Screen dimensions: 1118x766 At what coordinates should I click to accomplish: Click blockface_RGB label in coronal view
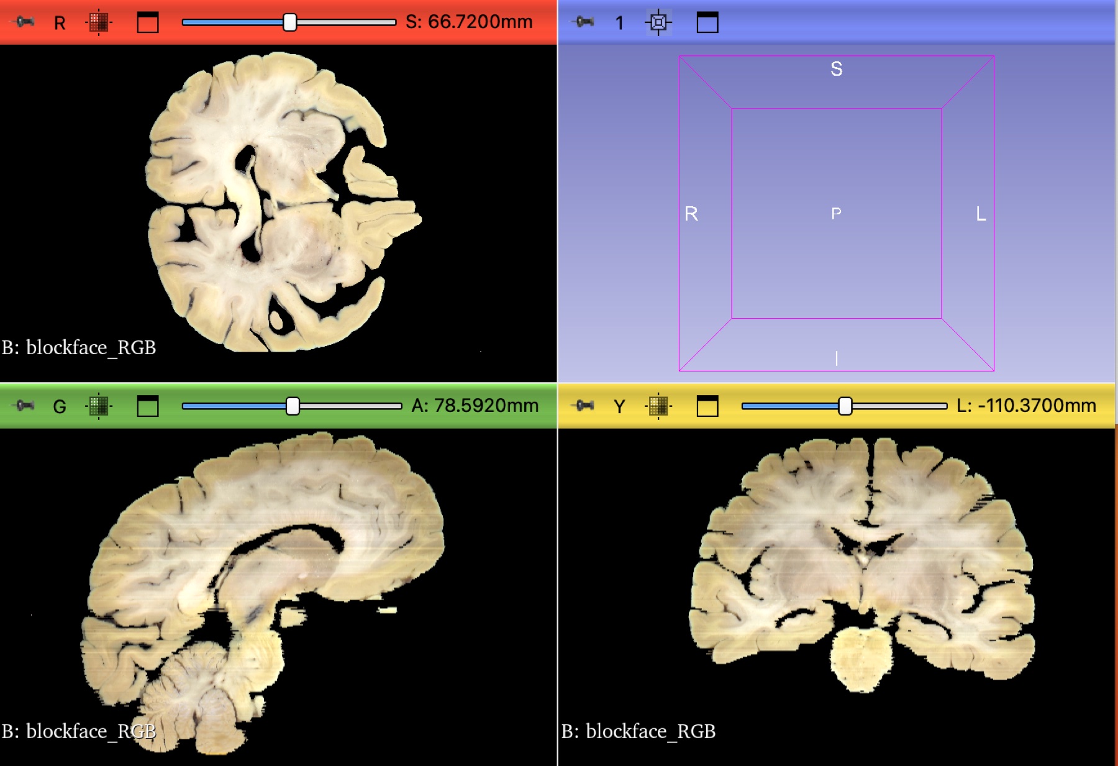[x=639, y=731]
